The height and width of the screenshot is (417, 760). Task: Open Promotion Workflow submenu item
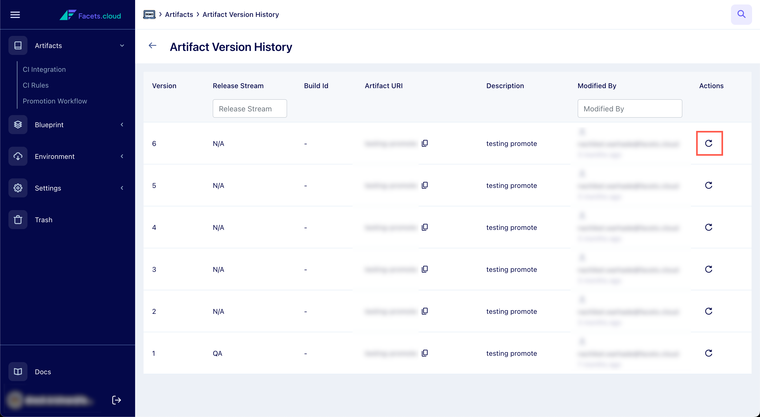pyautogui.click(x=55, y=101)
